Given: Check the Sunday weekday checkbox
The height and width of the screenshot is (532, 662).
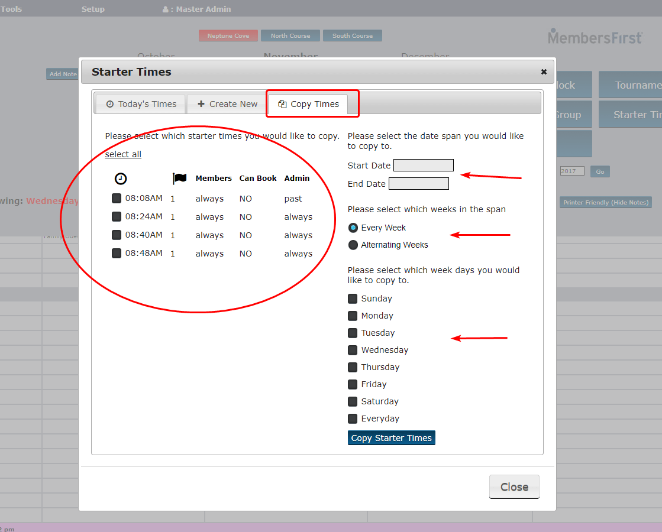Looking at the screenshot, I should point(353,299).
